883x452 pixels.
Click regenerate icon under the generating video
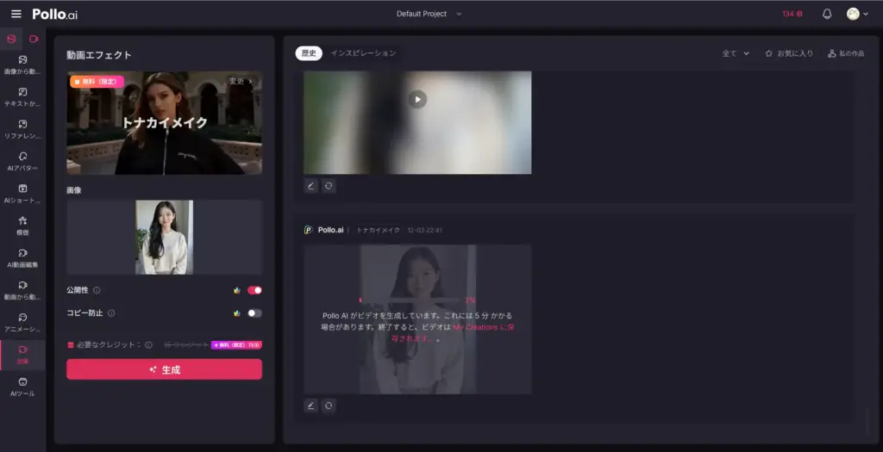pos(329,406)
